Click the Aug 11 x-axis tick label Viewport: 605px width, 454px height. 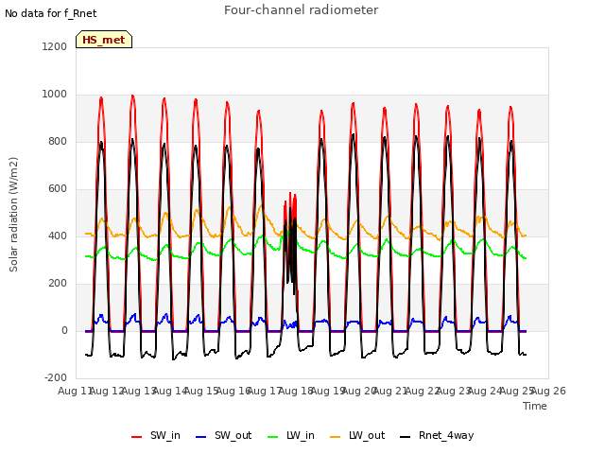point(74,391)
